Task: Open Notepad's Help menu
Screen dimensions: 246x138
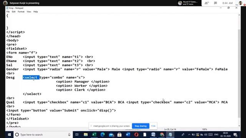Action: [36, 12]
